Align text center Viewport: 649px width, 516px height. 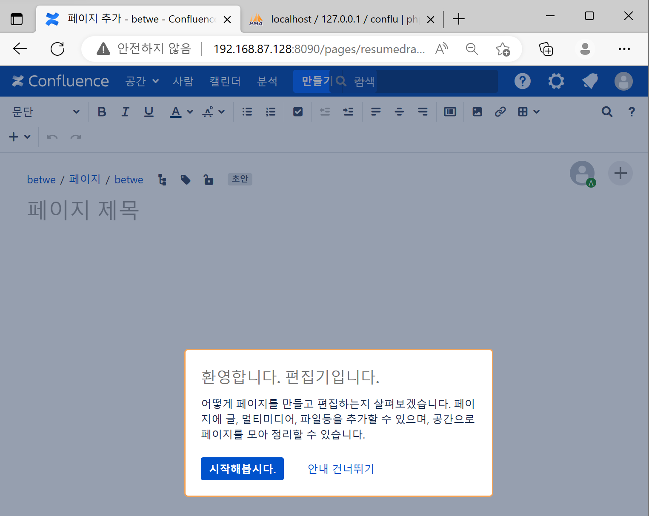point(399,112)
